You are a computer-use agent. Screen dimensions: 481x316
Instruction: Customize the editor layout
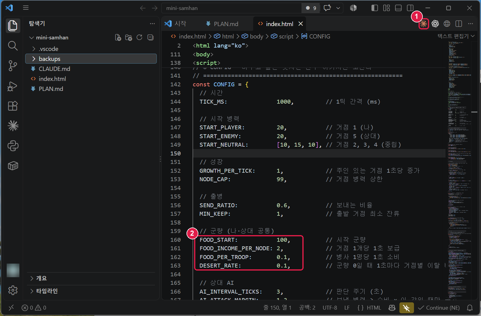386,8
